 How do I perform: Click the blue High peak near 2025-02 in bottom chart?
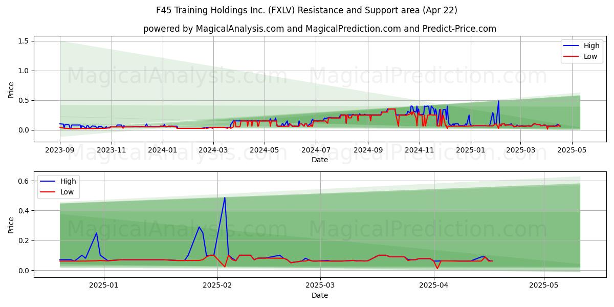pos(225,198)
